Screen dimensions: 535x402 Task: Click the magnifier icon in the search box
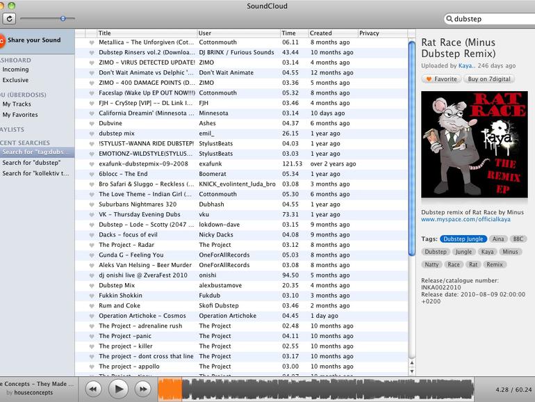click(x=450, y=19)
